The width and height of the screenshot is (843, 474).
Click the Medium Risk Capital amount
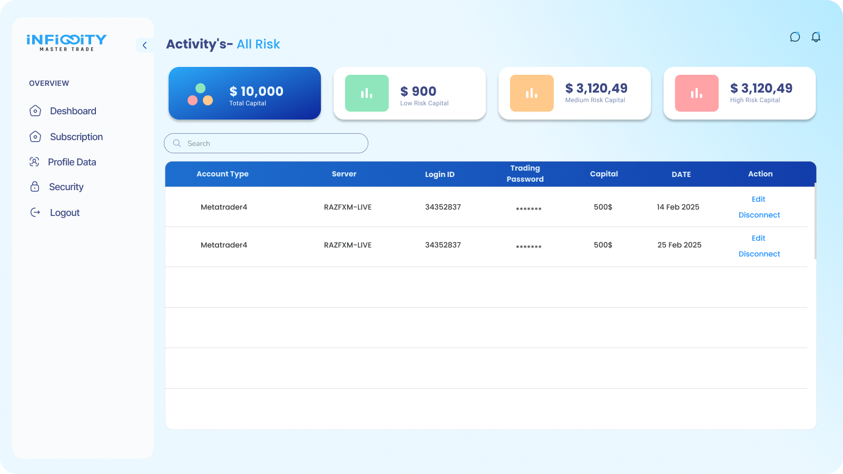pos(596,88)
